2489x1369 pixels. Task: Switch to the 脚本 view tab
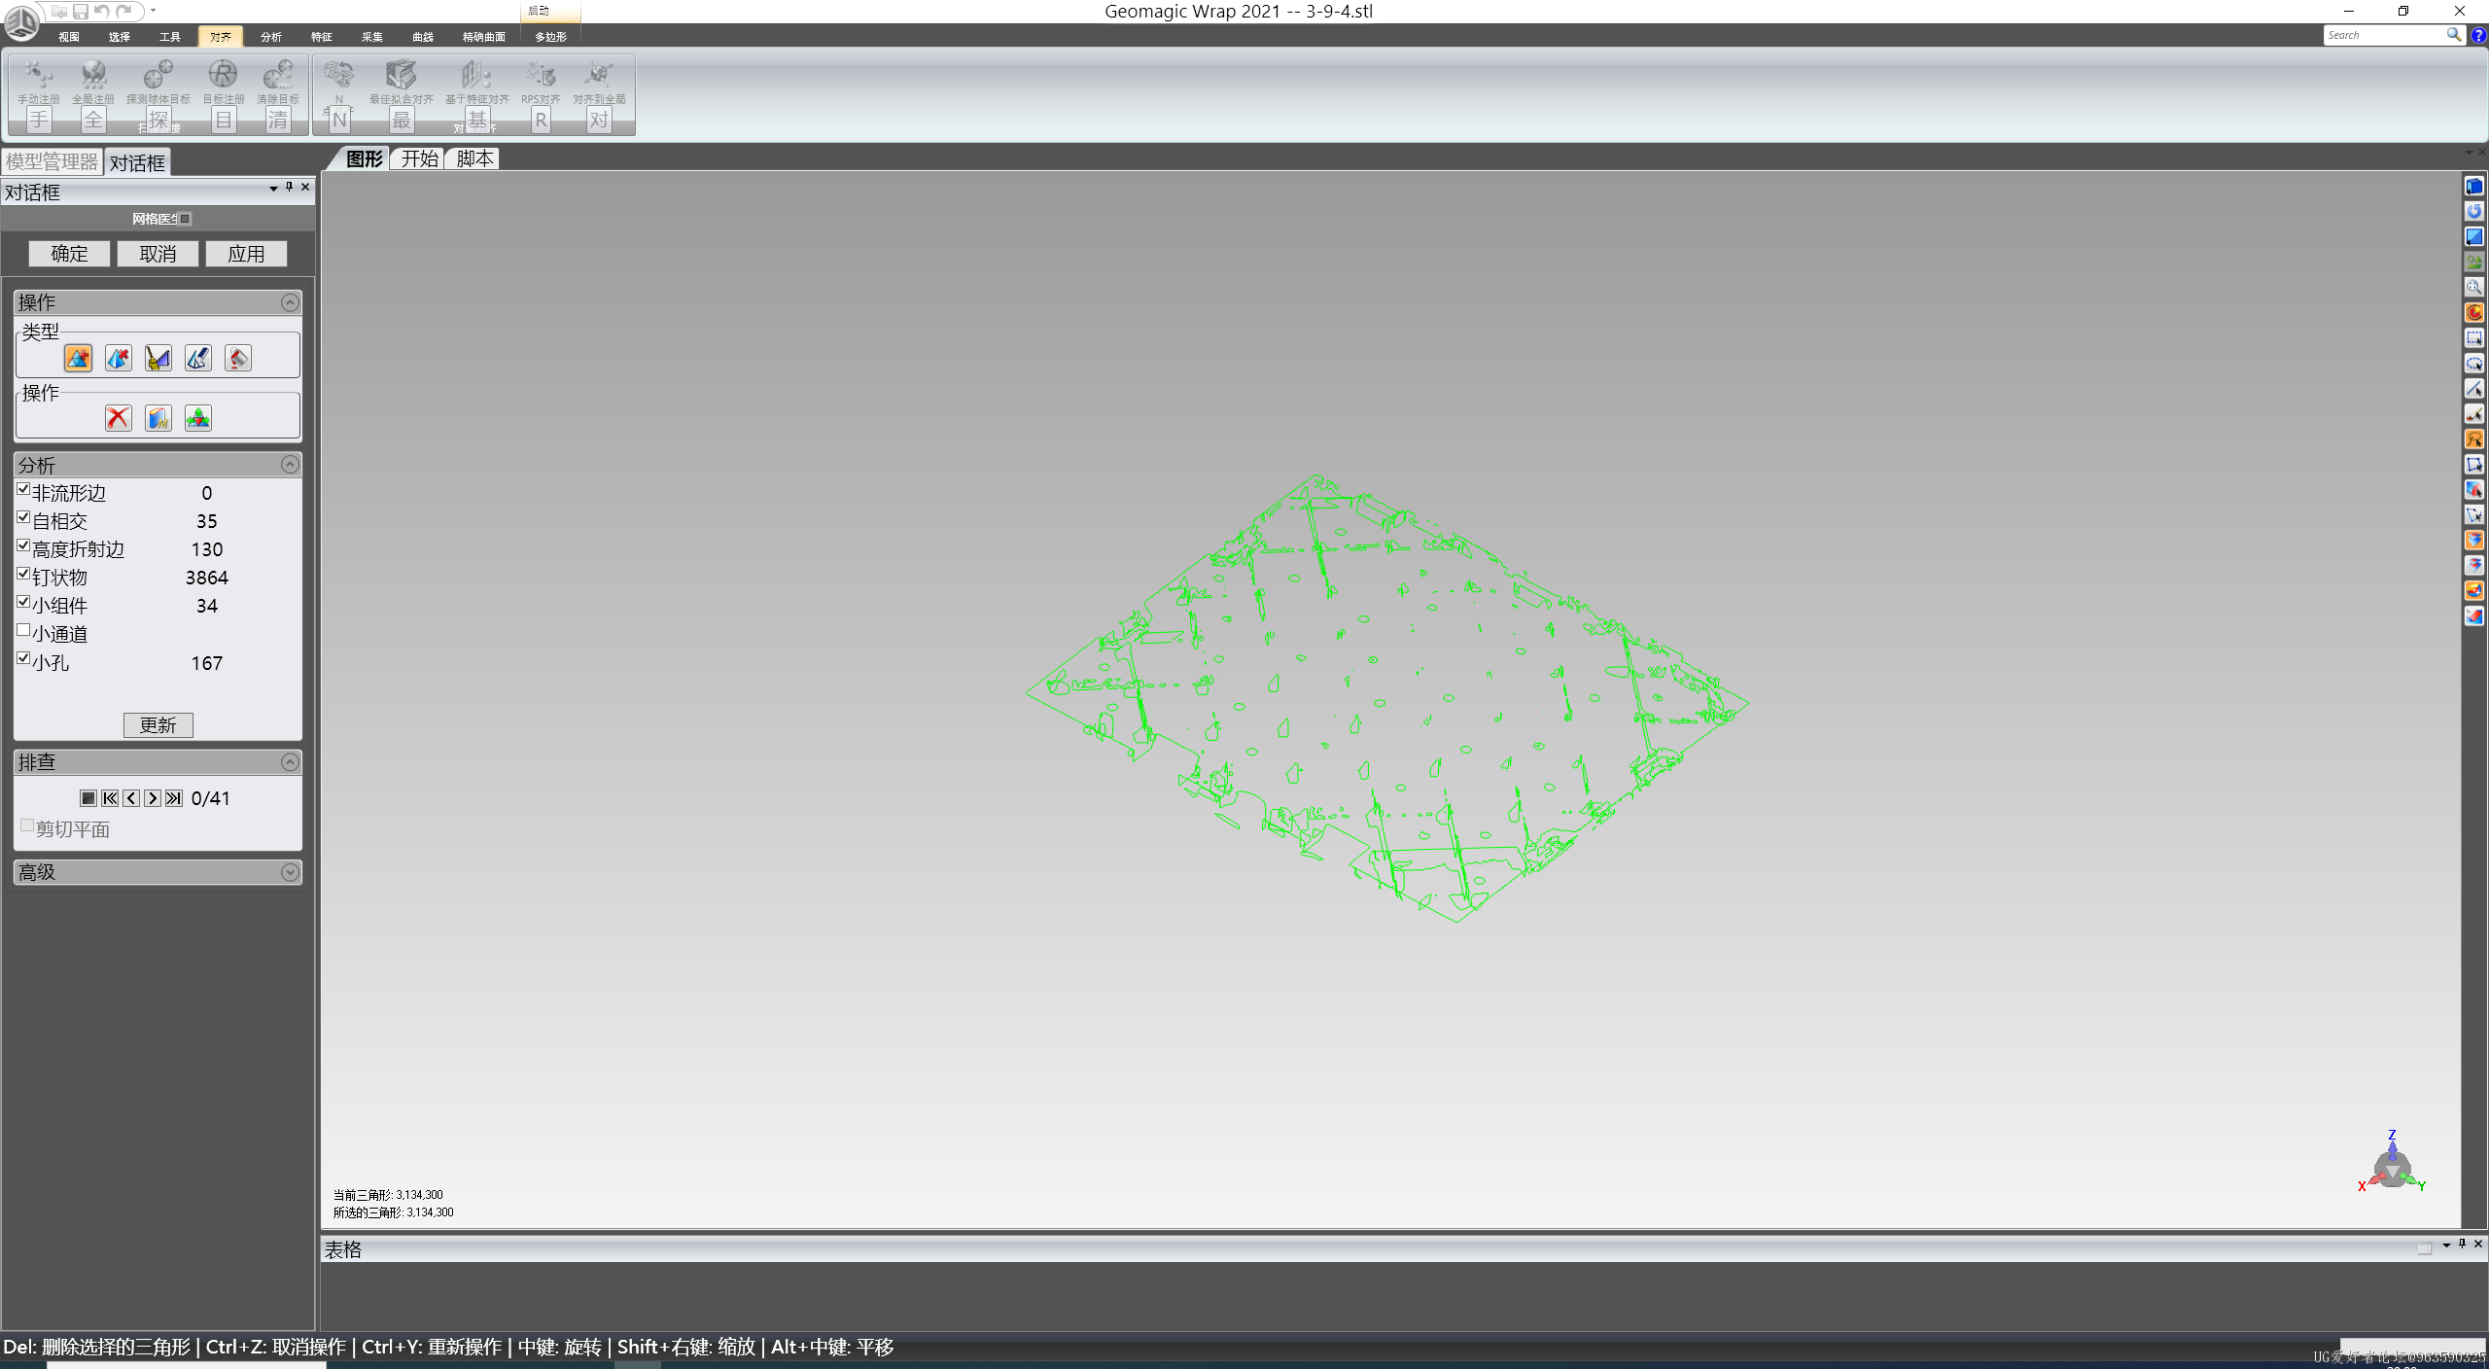475,158
